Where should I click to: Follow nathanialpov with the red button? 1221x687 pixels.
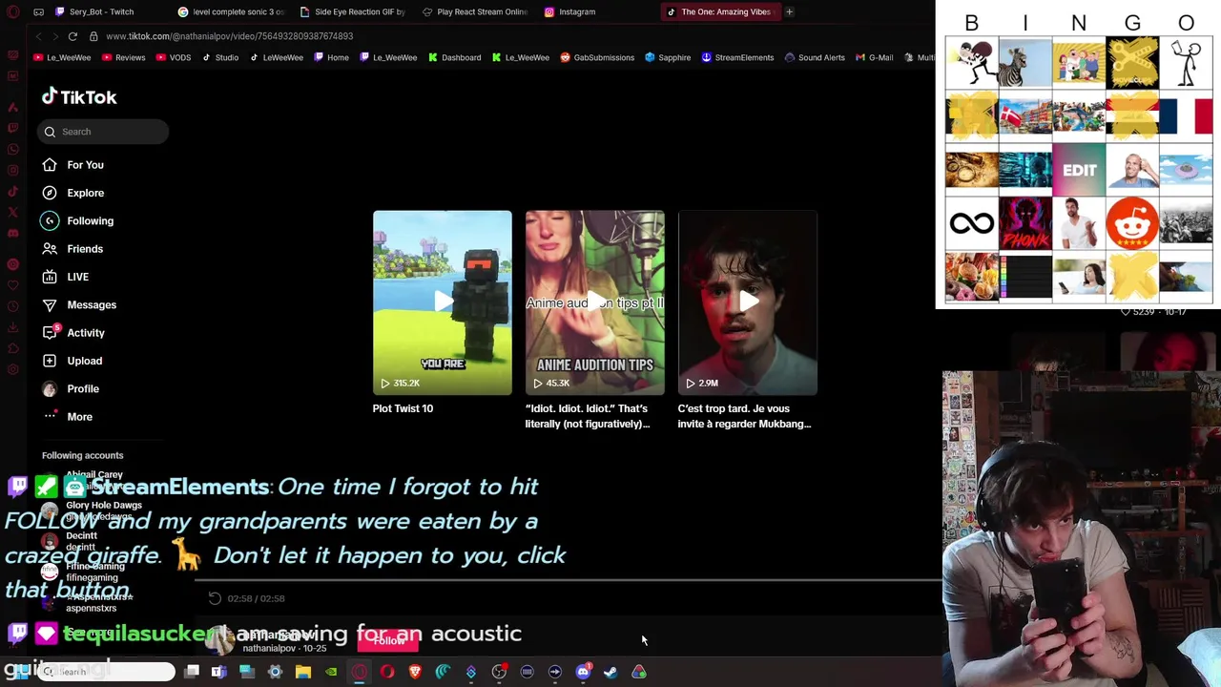point(388,640)
